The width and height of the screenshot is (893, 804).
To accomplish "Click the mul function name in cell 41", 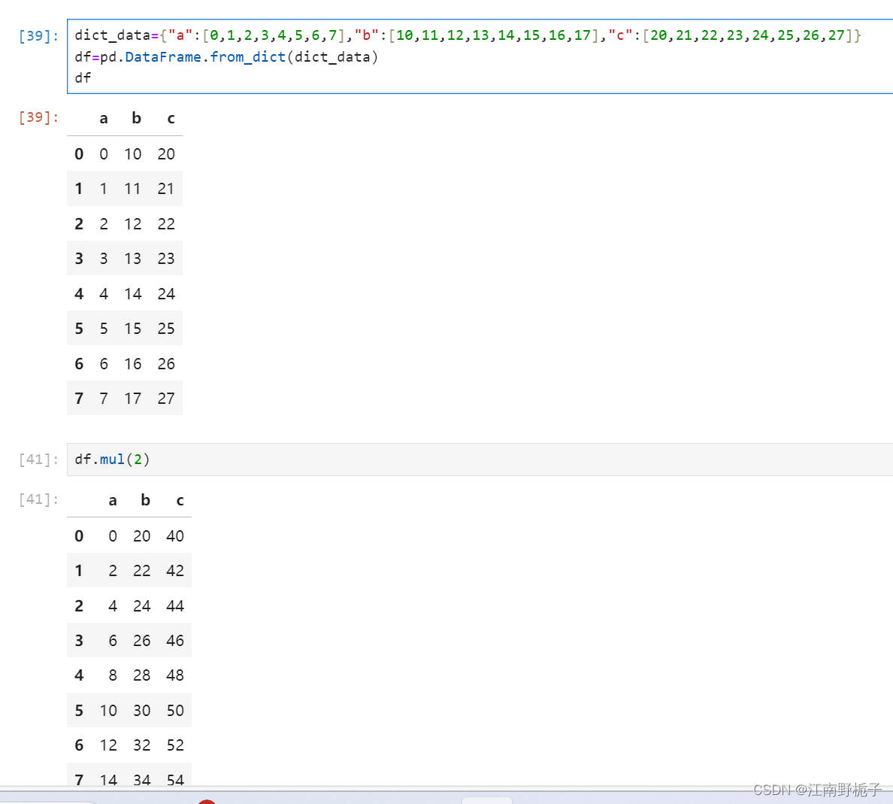I will (111, 459).
